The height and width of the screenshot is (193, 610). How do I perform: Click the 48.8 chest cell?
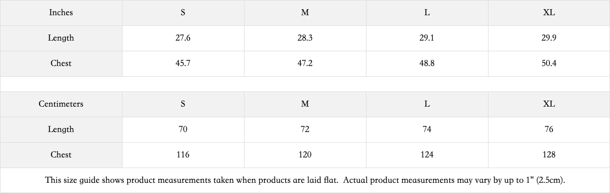tap(427, 63)
